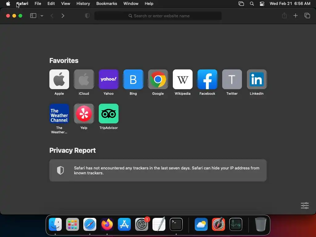This screenshot has height=237, width=316.
Task: Open the Bing favorite
Action: click(133, 79)
